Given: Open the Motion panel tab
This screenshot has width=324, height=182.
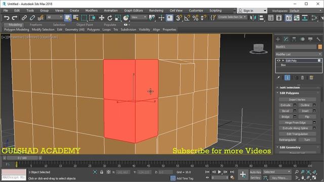Looking at the screenshot, I should click(302, 39).
